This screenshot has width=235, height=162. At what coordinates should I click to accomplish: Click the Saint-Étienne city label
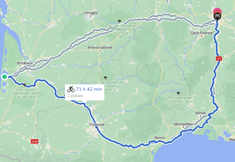pyautogui.click(x=201, y=33)
